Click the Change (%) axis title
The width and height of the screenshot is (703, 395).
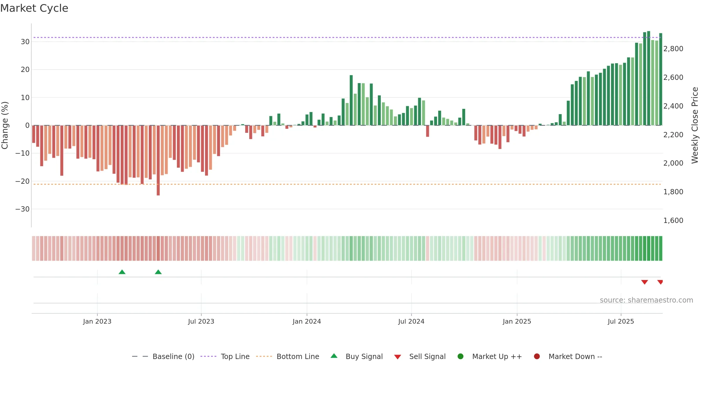pyautogui.click(x=5, y=125)
